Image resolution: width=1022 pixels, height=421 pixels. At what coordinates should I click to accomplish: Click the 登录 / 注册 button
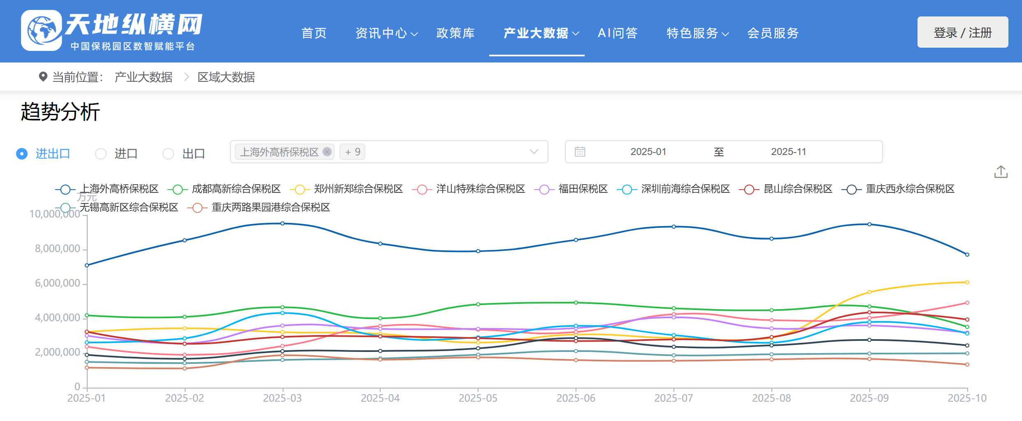(962, 32)
